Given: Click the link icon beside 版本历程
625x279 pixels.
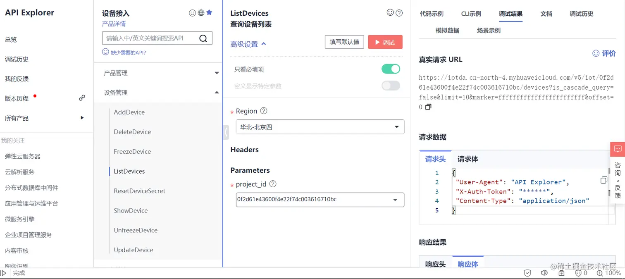Looking at the screenshot, I should click(82, 98).
